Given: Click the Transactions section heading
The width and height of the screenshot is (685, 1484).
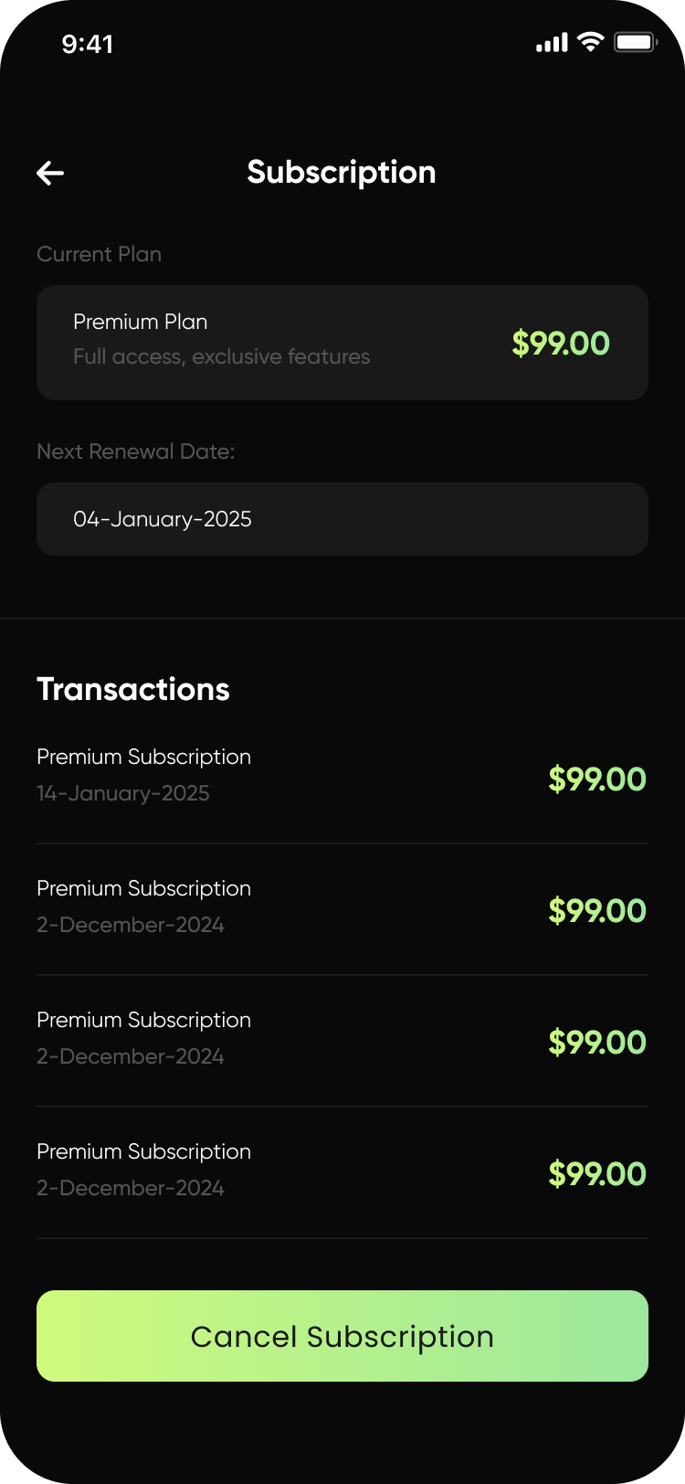Looking at the screenshot, I should tap(133, 689).
